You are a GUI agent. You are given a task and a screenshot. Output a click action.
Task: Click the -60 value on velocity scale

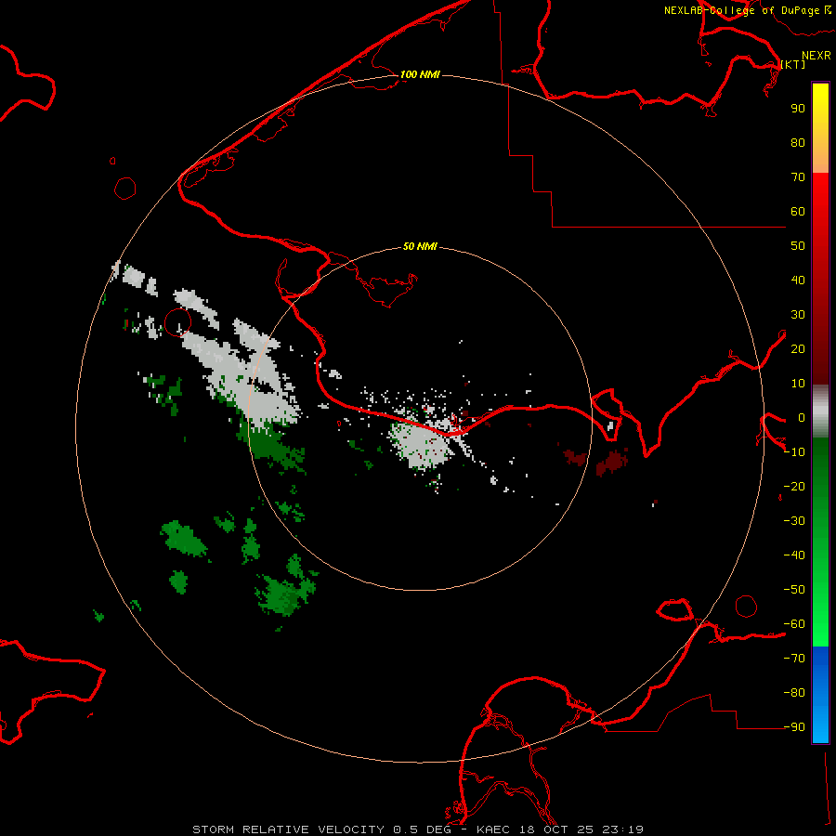[x=794, y=624]
